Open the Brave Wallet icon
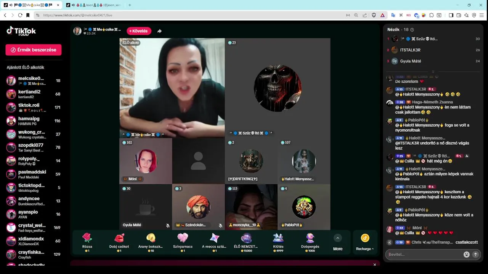 coord(459,15)
